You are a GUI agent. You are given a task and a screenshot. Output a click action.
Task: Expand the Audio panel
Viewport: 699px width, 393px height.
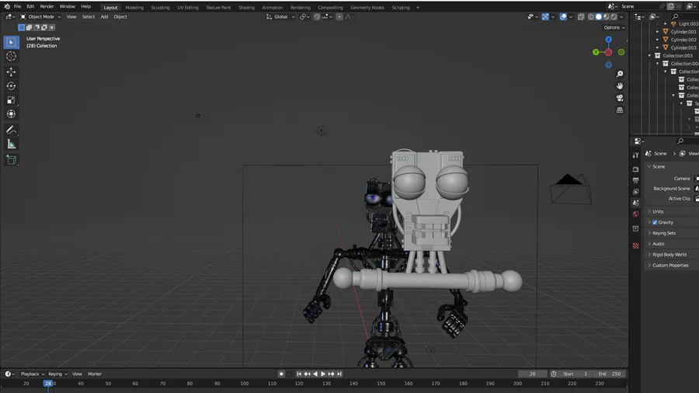point(658,244)
